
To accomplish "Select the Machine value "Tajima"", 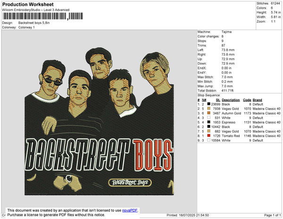I will pos(226,32).
